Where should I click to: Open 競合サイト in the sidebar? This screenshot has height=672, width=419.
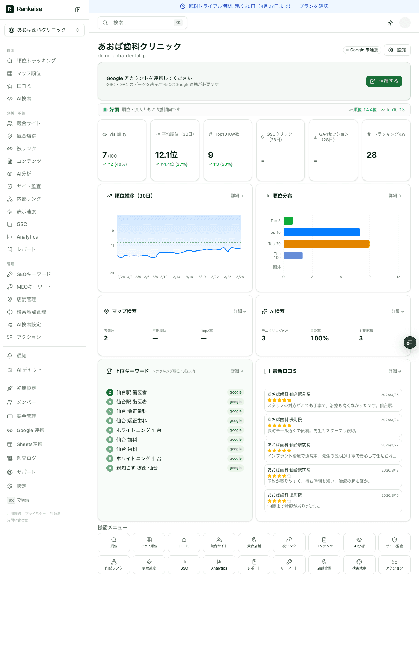[44, 123]
